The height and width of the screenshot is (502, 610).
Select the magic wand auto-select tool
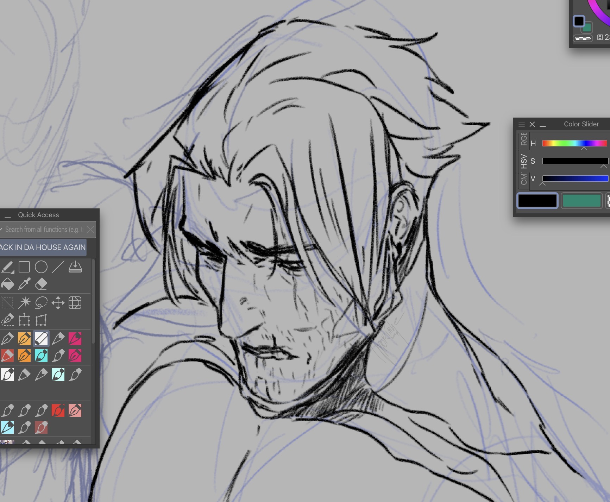tap(24, 303)
